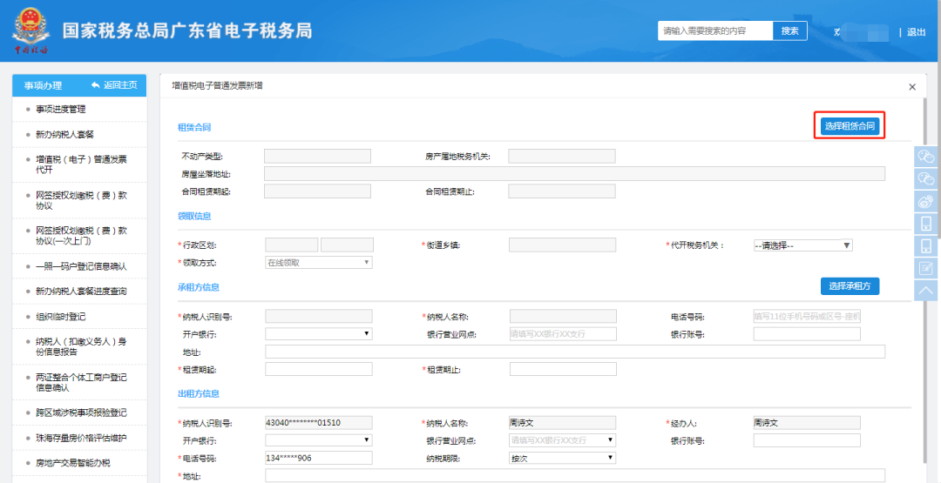Open the 领取方式 在线领取 dropdown
Viewport: 941px width, 483px height.
pyautogui.click(x=319, y=263)
